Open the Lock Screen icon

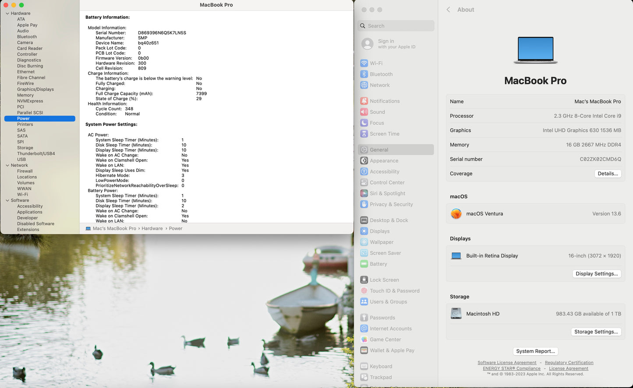(364, 280)
